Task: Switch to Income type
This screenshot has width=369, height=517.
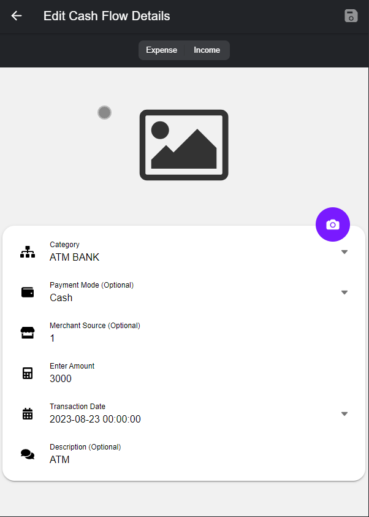Action: click(207, 50)
